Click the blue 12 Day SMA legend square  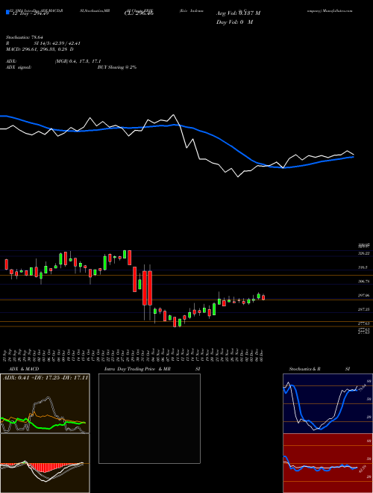[7, 13]
